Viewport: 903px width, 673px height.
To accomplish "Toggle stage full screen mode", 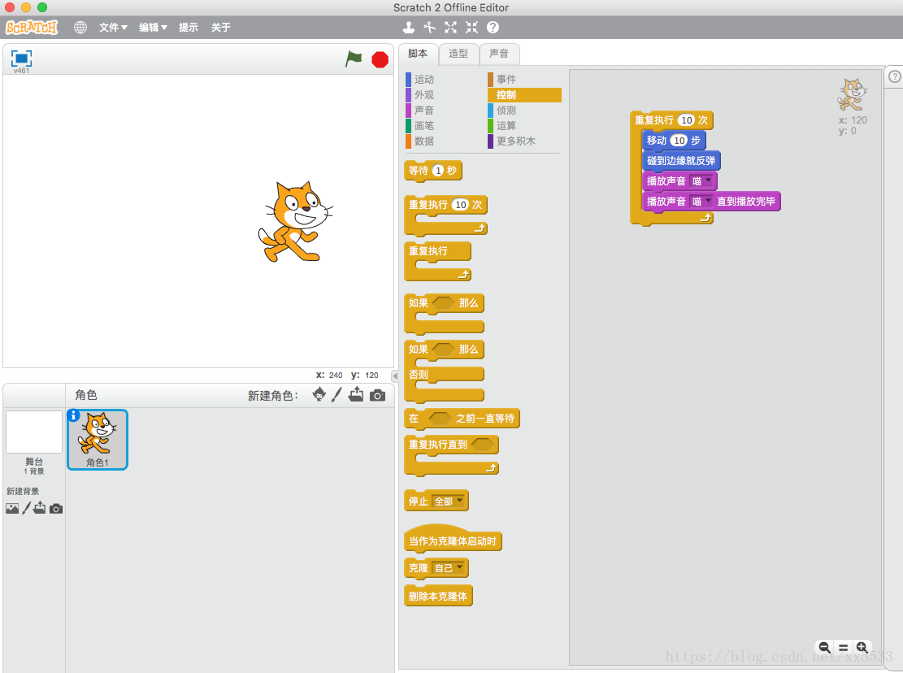I will pos(21,59).
